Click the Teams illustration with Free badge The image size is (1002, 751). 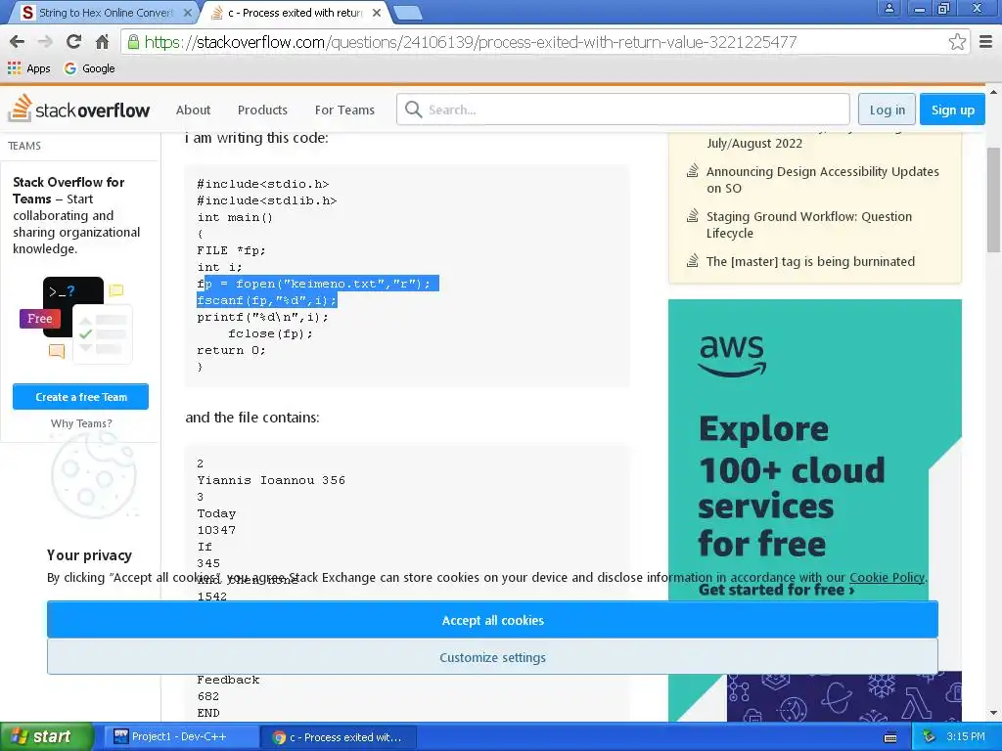pyautogui.click(x=76, y=320)
